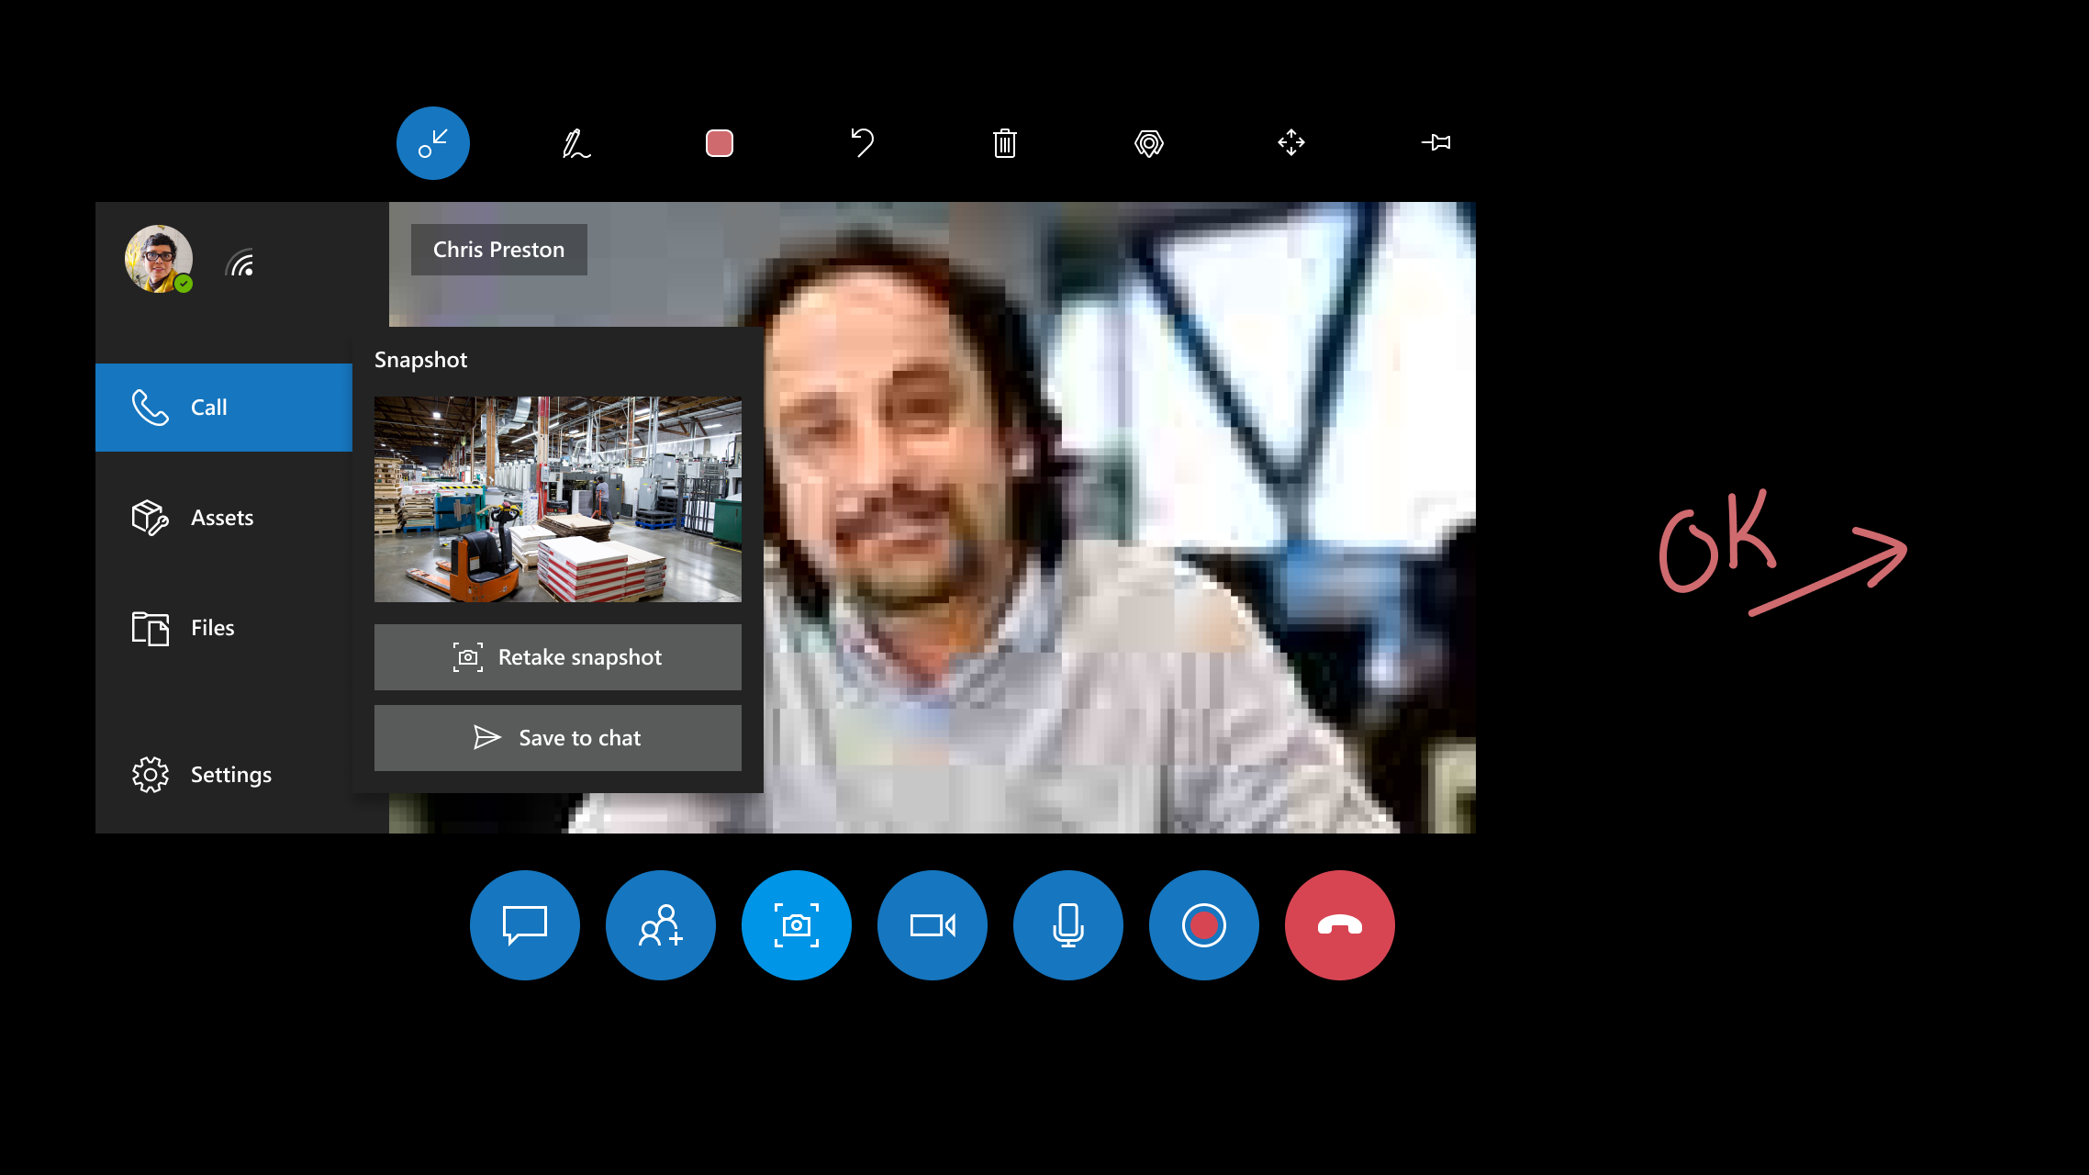Click the snapshot/screenshot capture icon
This screenshot has width=2089, height=1175.
(x=795, y=925)
